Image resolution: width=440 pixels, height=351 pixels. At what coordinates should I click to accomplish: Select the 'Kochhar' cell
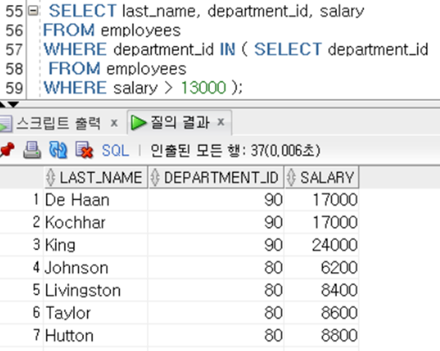(96, 223)
